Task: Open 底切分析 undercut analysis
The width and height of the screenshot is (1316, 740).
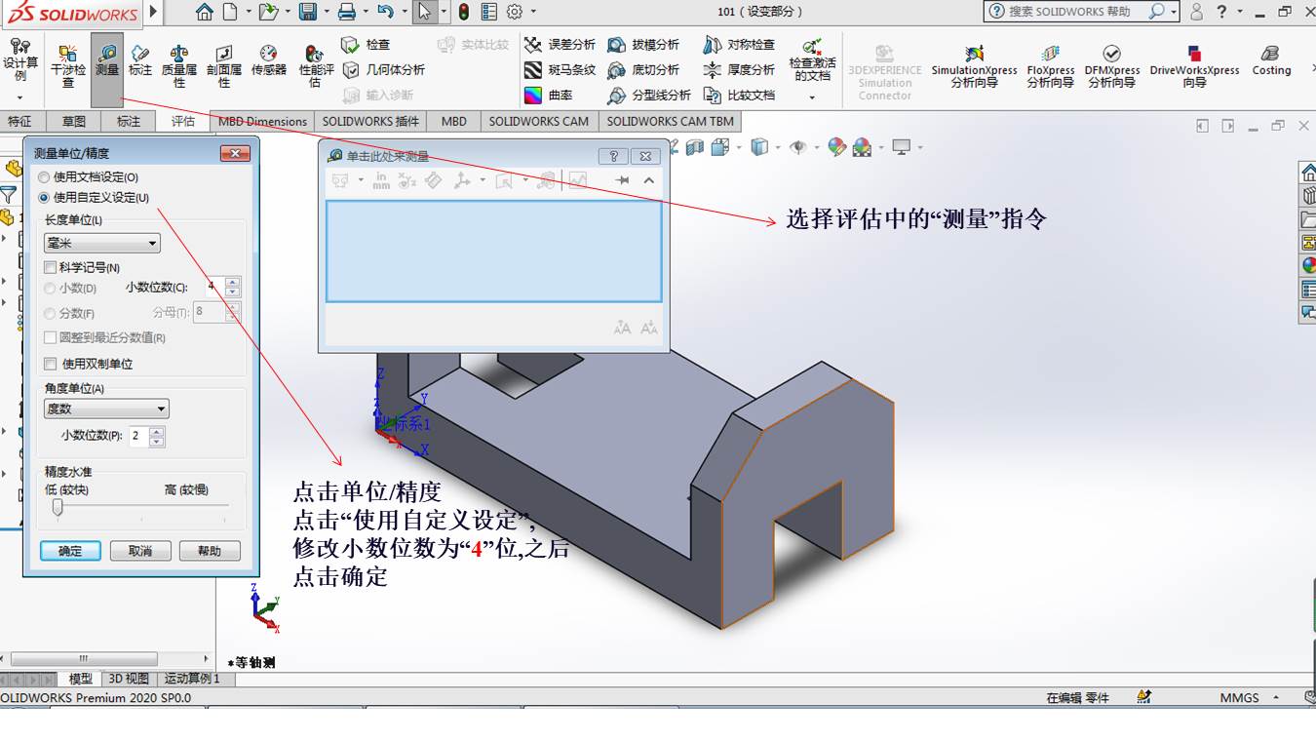Action: (x=643, y=70)
